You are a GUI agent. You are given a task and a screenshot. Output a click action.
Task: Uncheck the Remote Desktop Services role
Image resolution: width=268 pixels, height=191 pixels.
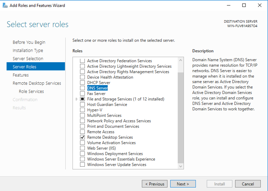[x=82, y=137]
